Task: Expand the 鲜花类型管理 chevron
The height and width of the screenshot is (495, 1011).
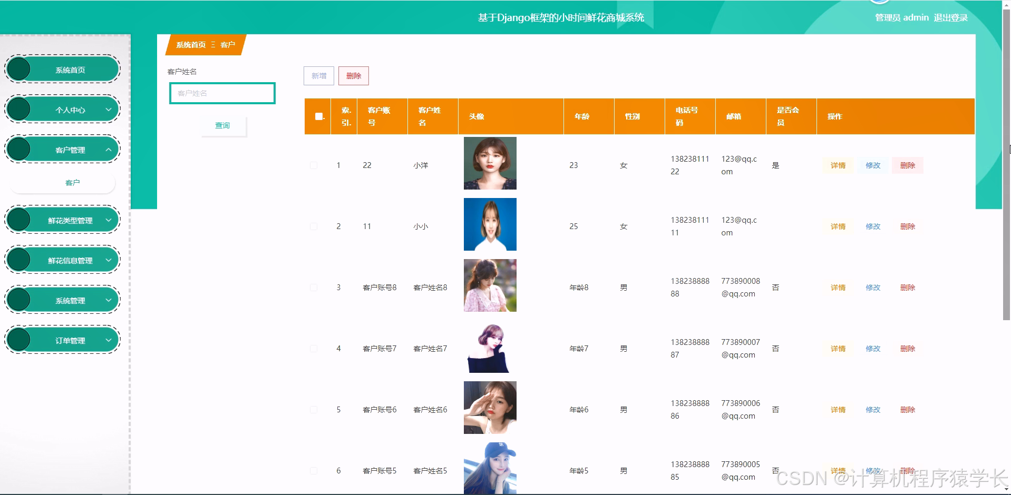Action: coord(108,220)
